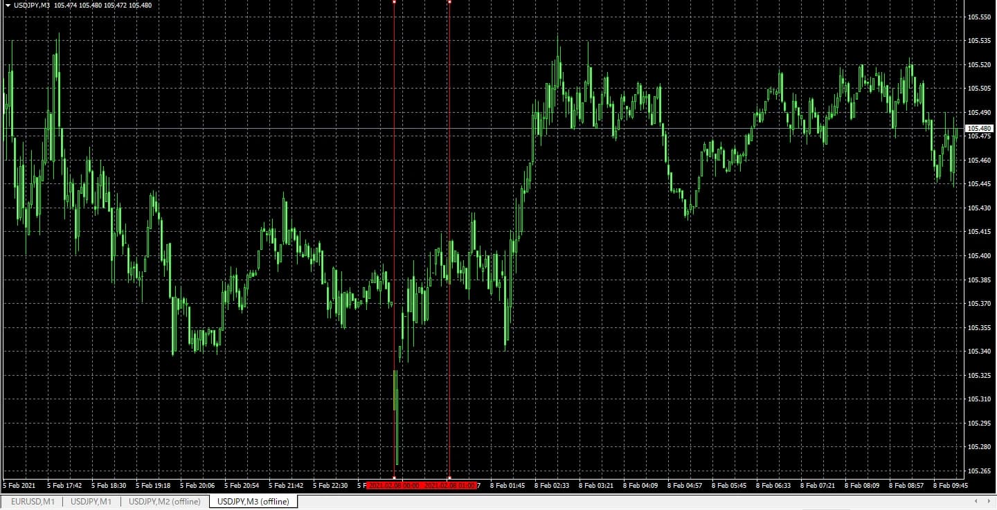
Task: Select top handle of left red vertical line
Action: coord(394,2)
